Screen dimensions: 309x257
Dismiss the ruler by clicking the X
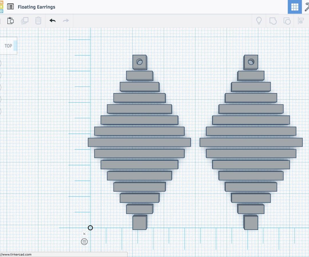pyautogui.click(x=84, y=234)
